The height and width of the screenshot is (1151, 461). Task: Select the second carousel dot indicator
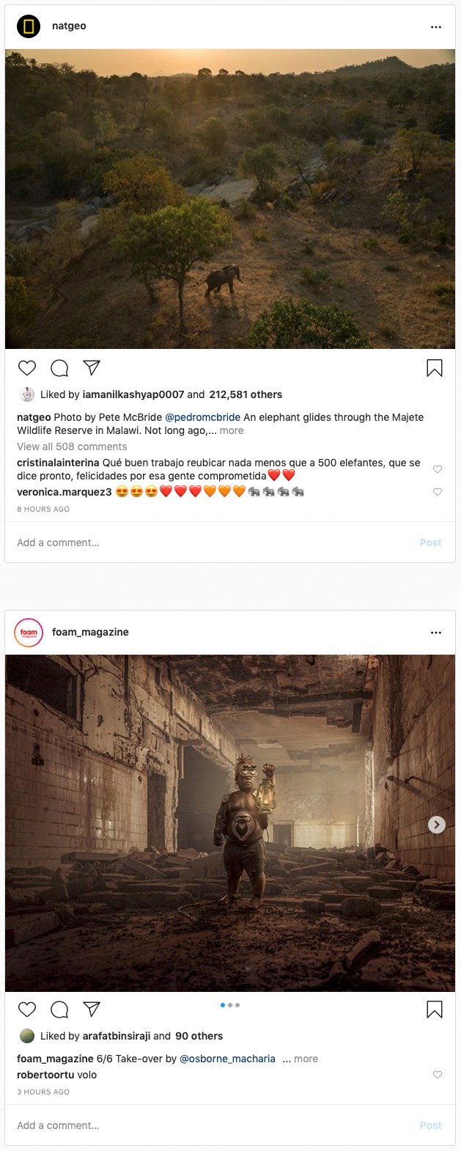pyautogui.click(x=230, y=1005)
